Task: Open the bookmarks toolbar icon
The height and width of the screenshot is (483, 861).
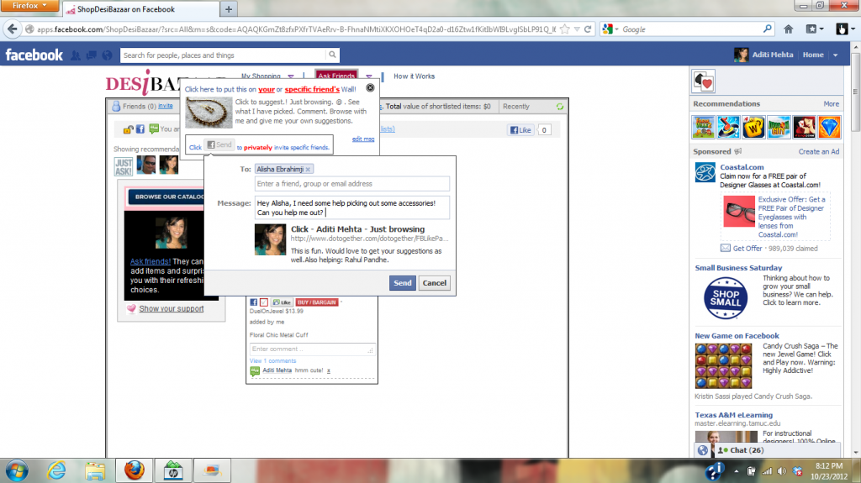Action: (x=811, y=29)
